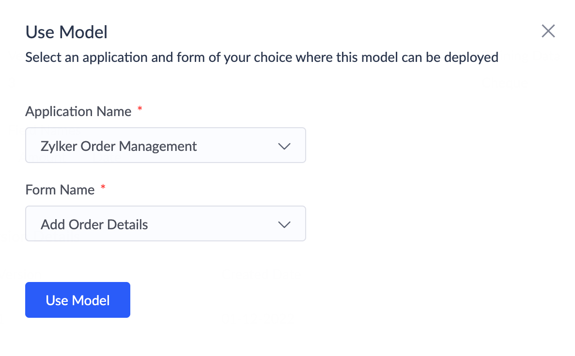Click the Form Name field label
Image resolution: width=575 pixels, height=356 pixels.
click(60, 190)
